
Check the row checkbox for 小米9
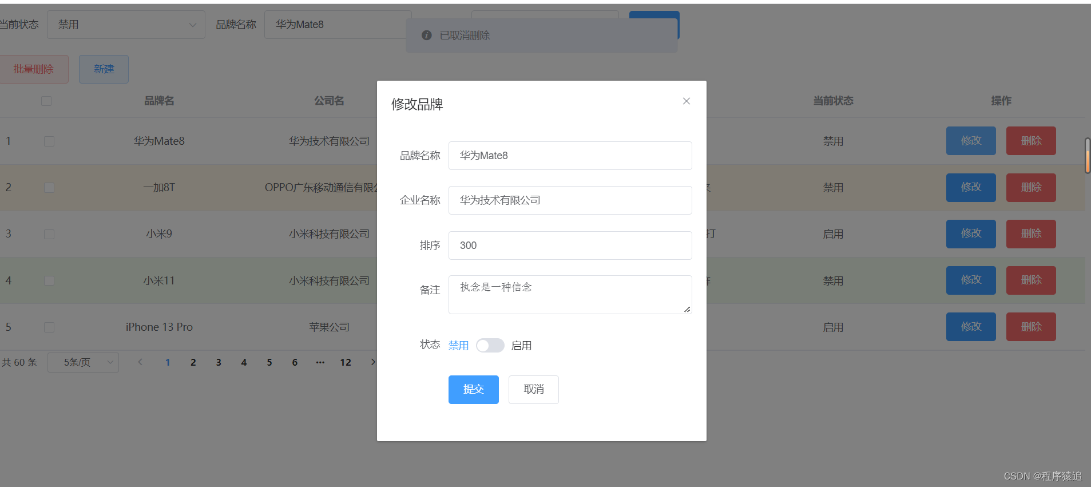[49, 234]
